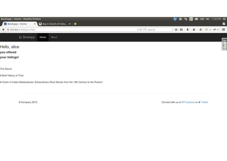The height and width of the screenshot is (161, 227).
Task: Open the tab groups grid icon
Action: pyautogui.click(x=224, y=24)
